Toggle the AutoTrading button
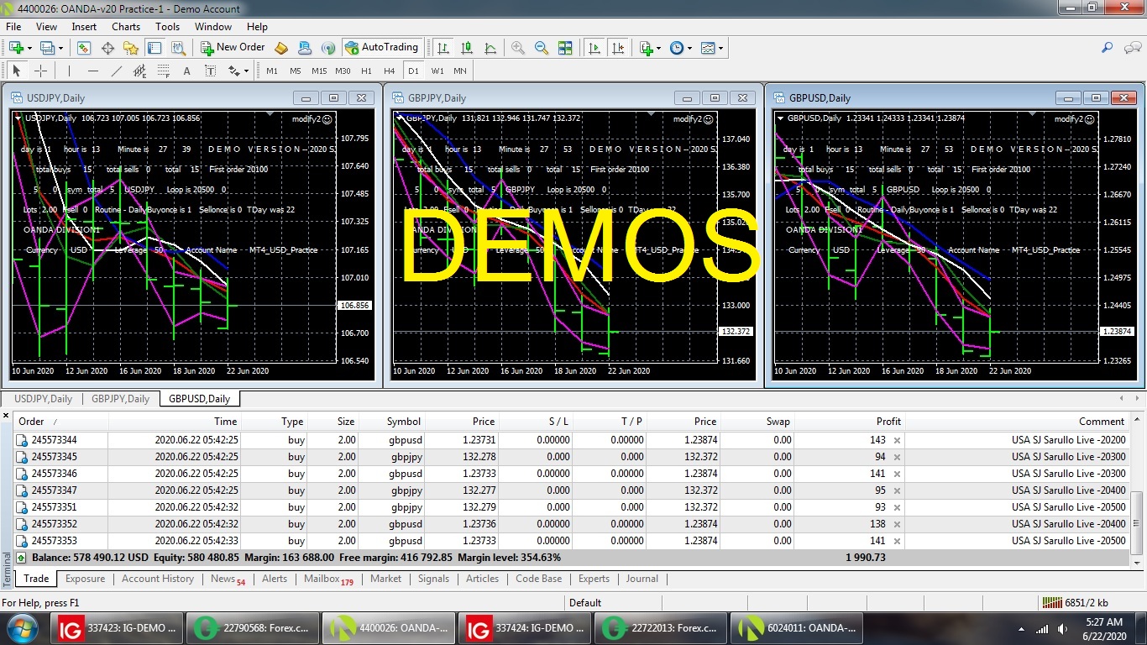 [x=381, y=48]
